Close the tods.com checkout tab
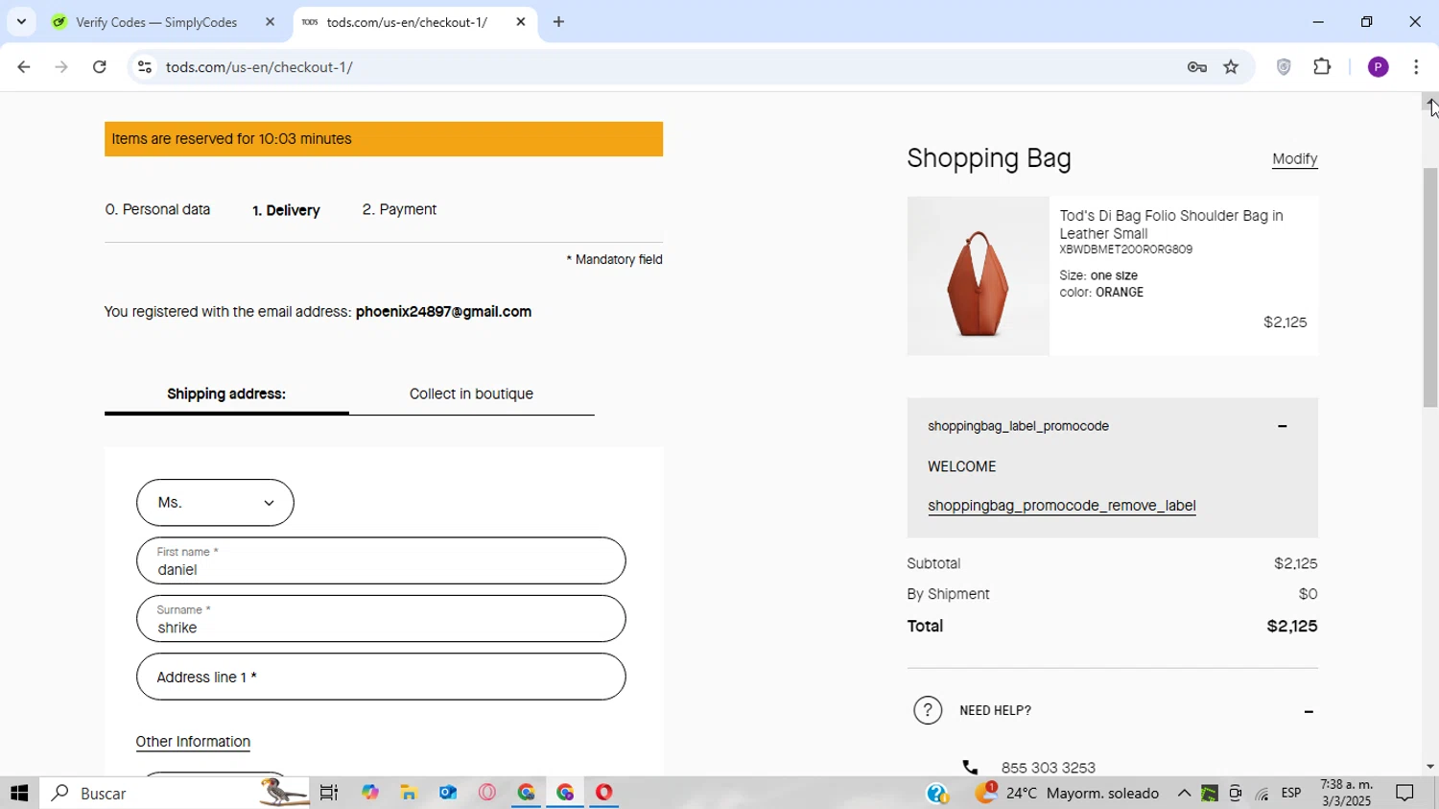1439x809 pixels. click(521, 22)
